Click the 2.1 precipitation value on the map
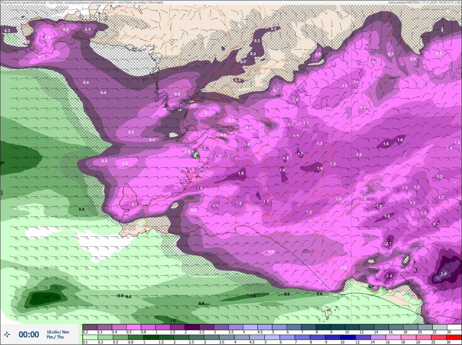Image resolution: width=462 pixels, height=345 pixels. (x=389, y=244)
